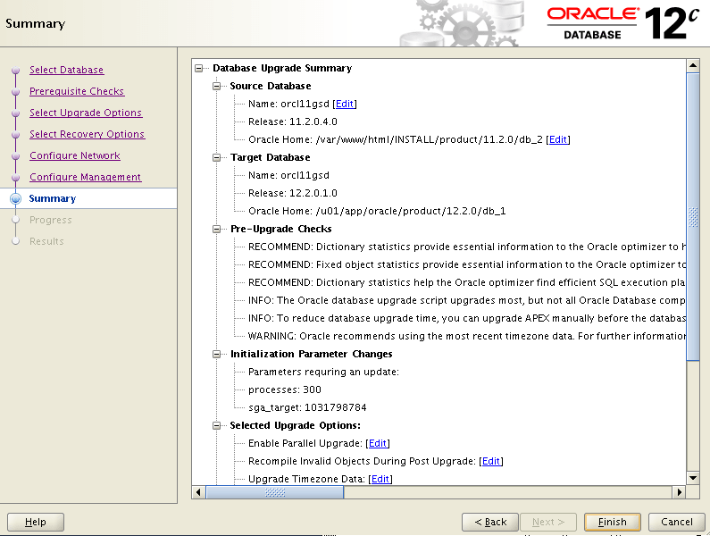Screen dimensions: 710x536
Task: Select INFO Oracle database upgrade script row
Action: [466, 300]
